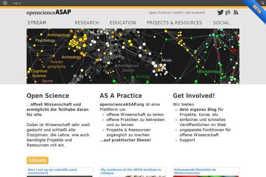The width and height of the screenshot is (266, 177).
Task: Open PROJECTS & RESOURCES menu item
Action: (174, 23)
